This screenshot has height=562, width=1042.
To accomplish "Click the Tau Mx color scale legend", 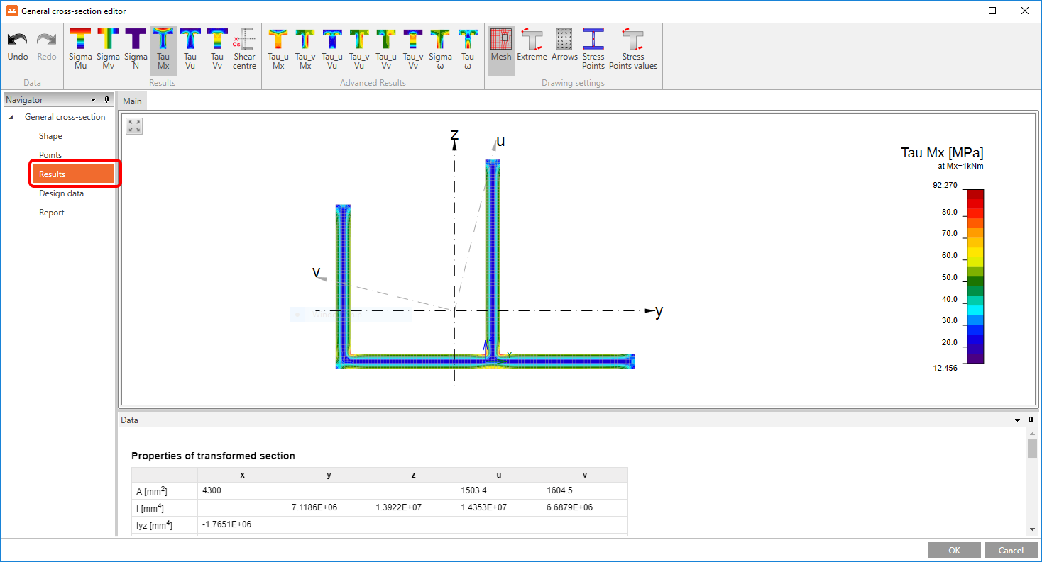I will (975, 276).
